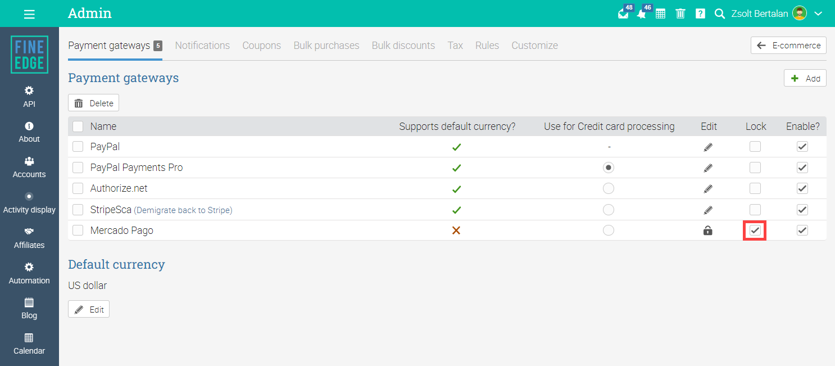Open About in the sidebar
This screenshot has width=835, height=366.
pos(29,132)
